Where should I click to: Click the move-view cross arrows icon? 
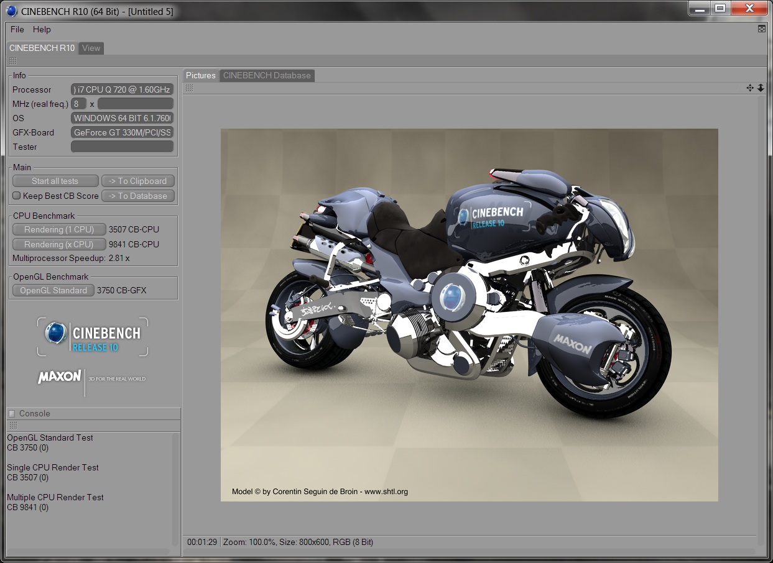coord(750,88)
